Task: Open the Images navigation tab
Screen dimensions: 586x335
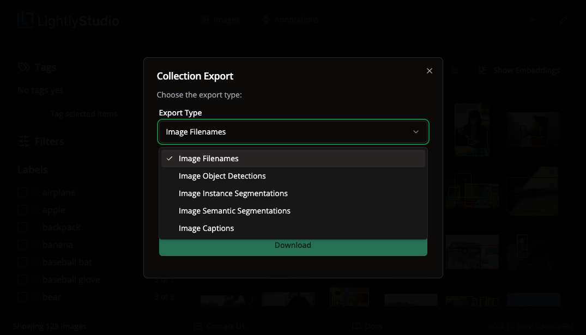Action: tap(220, 19)
